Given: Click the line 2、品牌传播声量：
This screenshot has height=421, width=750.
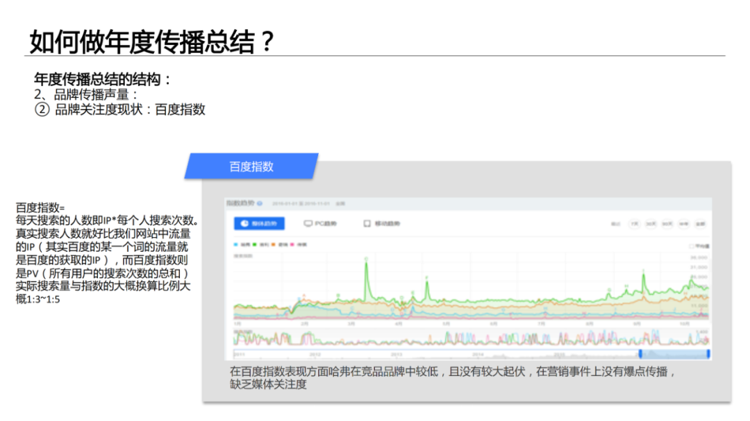Looking at the screenshot, I should [x=86, y=94].
